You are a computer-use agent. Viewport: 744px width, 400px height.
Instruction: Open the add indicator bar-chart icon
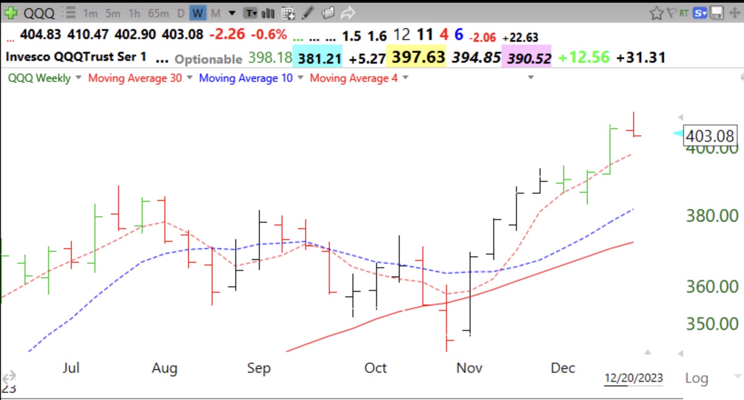click(x=268, y=13)
